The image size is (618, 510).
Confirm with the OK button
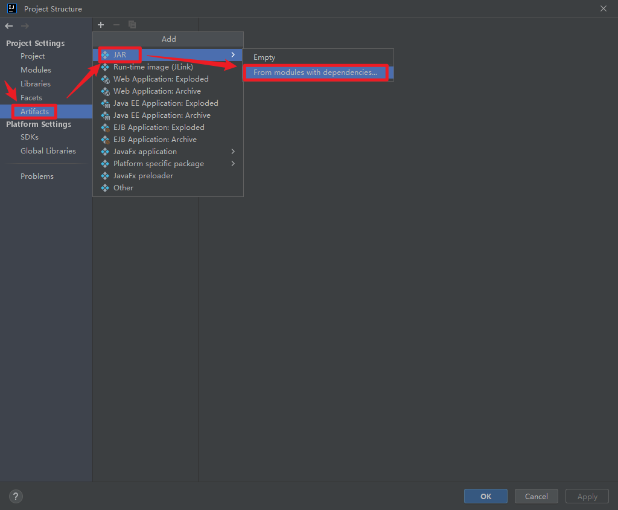(x=486, y=496)
